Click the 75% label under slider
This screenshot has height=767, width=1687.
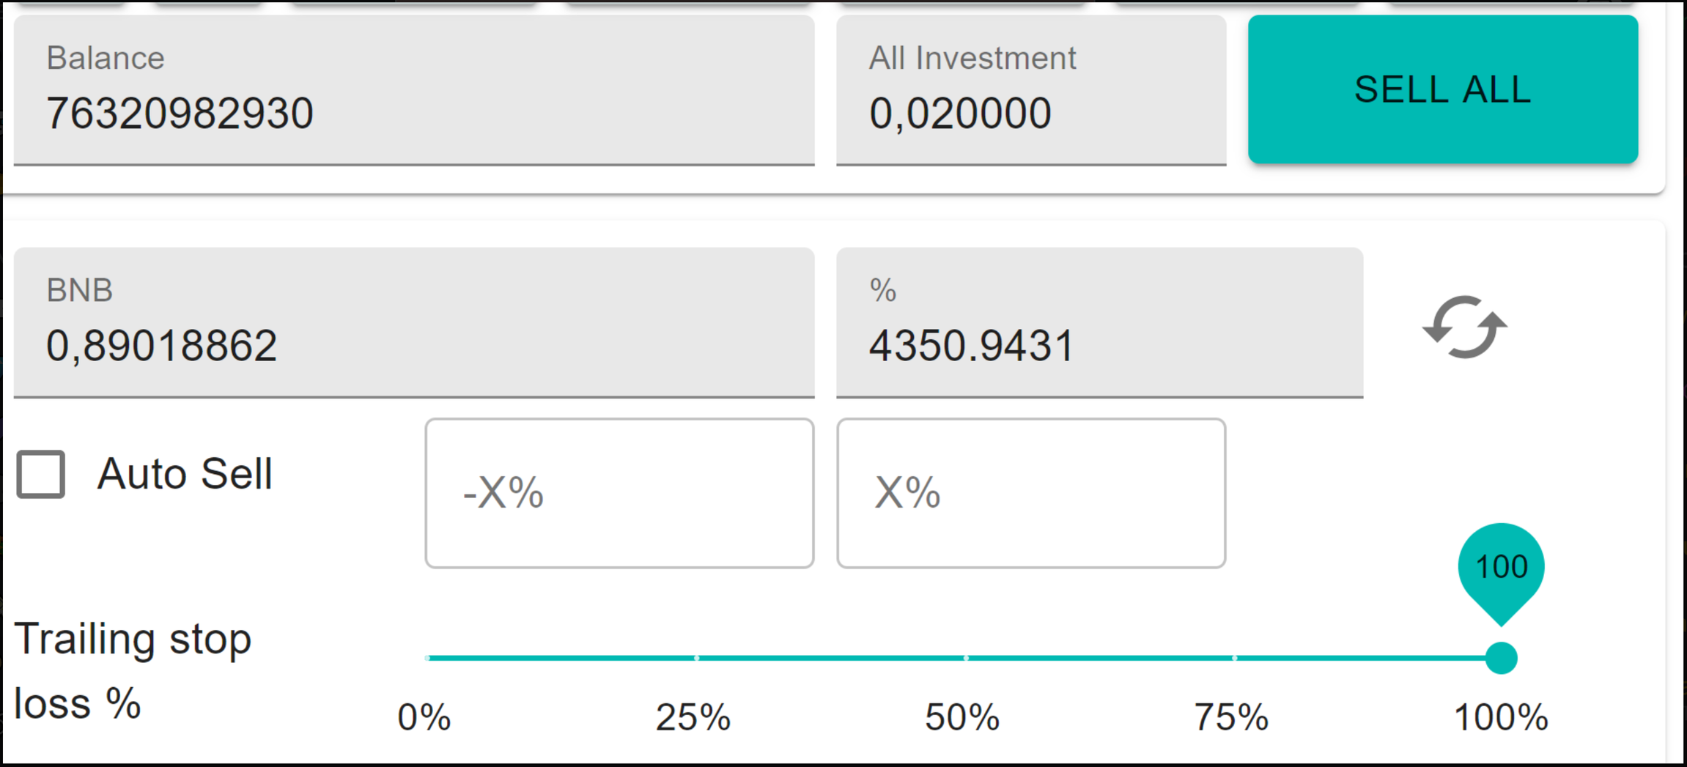point(1231,717)
